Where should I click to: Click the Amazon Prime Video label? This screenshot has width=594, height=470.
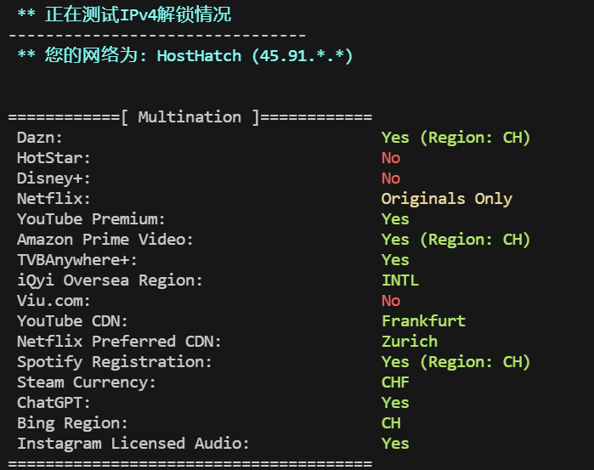105,240
